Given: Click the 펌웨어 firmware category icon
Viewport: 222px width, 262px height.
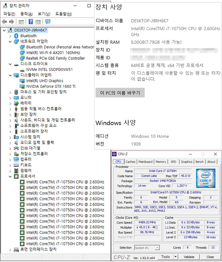Looking at the screenshot, I should click(x=16, y=170).
